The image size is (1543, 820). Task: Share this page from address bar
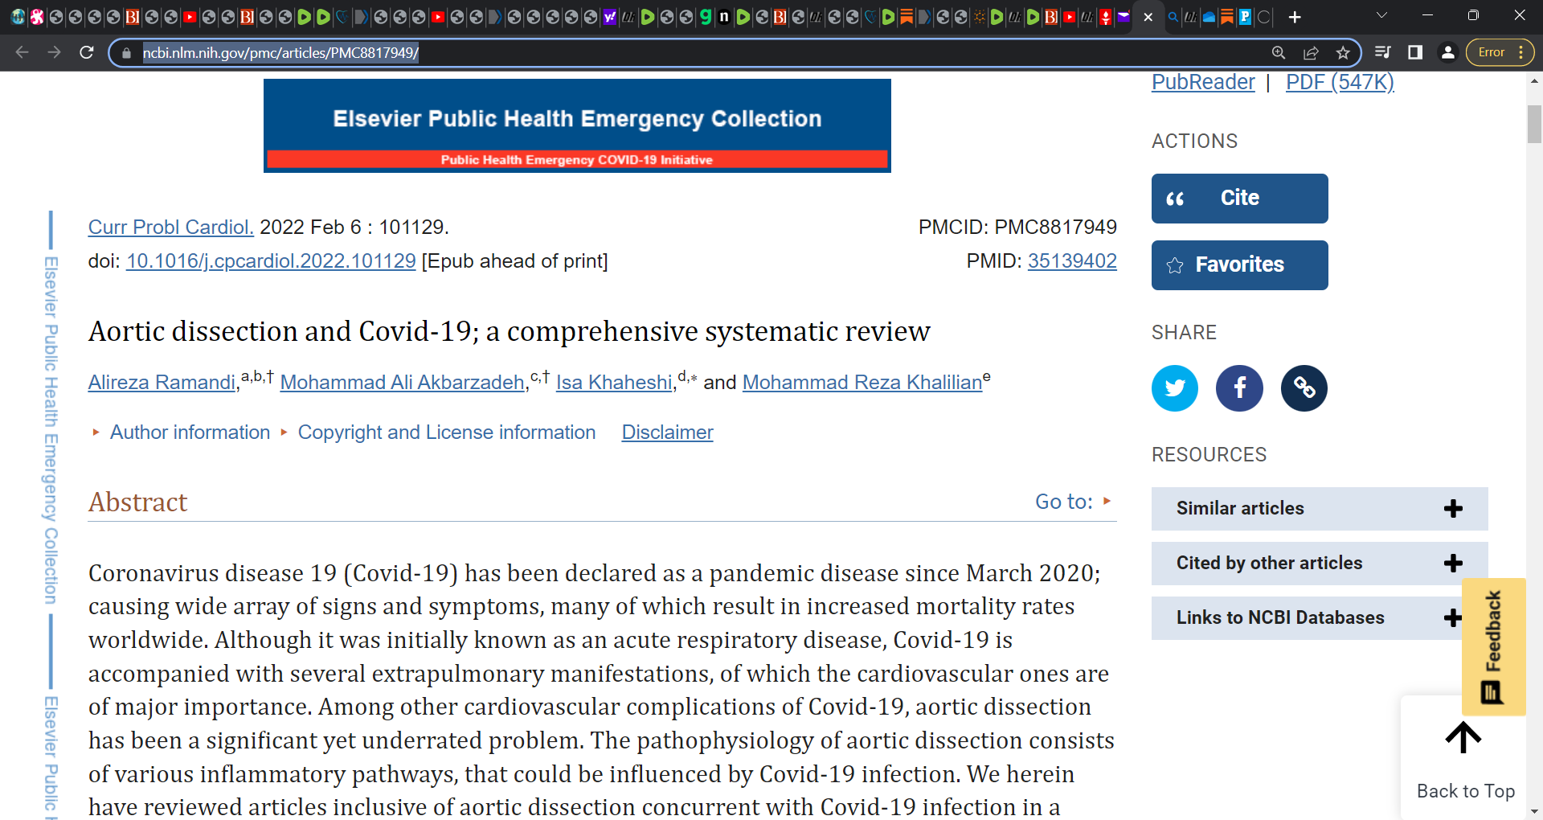point(1311,53)
